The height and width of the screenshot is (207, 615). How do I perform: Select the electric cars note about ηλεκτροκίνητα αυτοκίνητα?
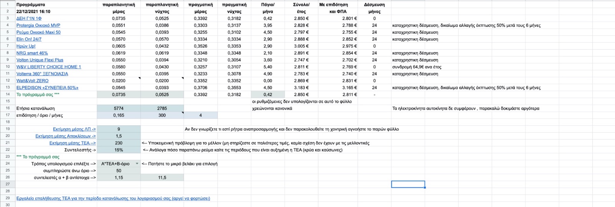click(x=465, y=108)
